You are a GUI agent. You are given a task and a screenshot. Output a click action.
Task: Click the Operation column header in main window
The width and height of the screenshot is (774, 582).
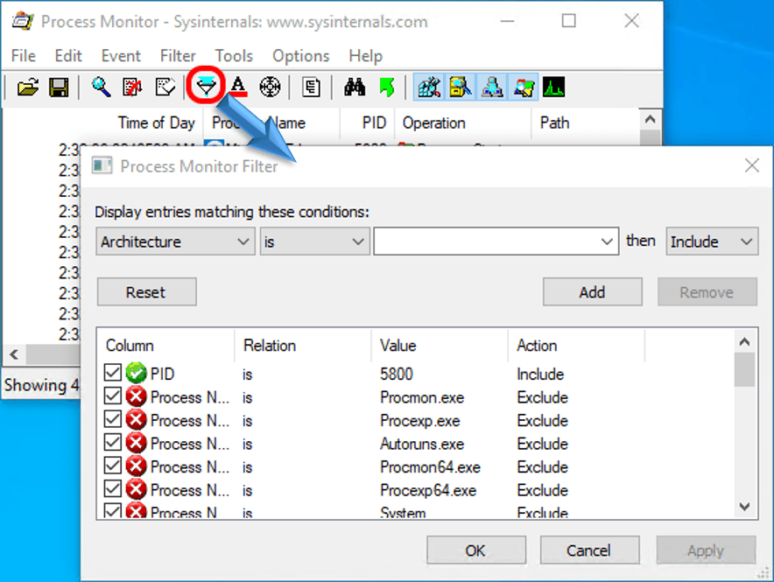point(462,123)
